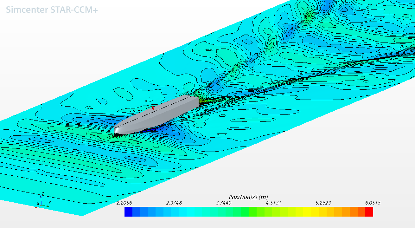
Task: Click the Y axis label on triad
Action: coord(50,203)
